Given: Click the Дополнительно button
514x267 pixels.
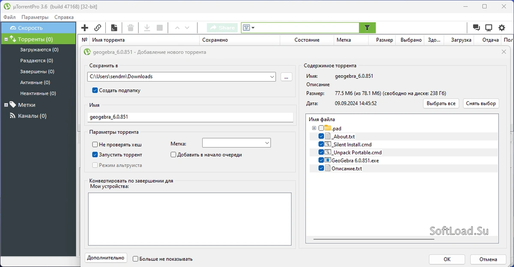Looking at the screenshot, I should pyautogui.click(x=106, y=258).
